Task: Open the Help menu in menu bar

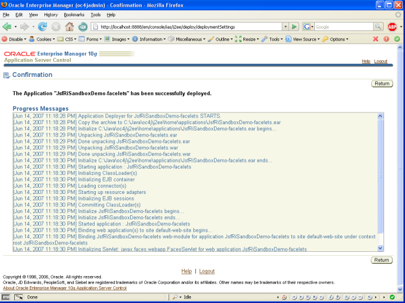Action: tap(111, 15)
